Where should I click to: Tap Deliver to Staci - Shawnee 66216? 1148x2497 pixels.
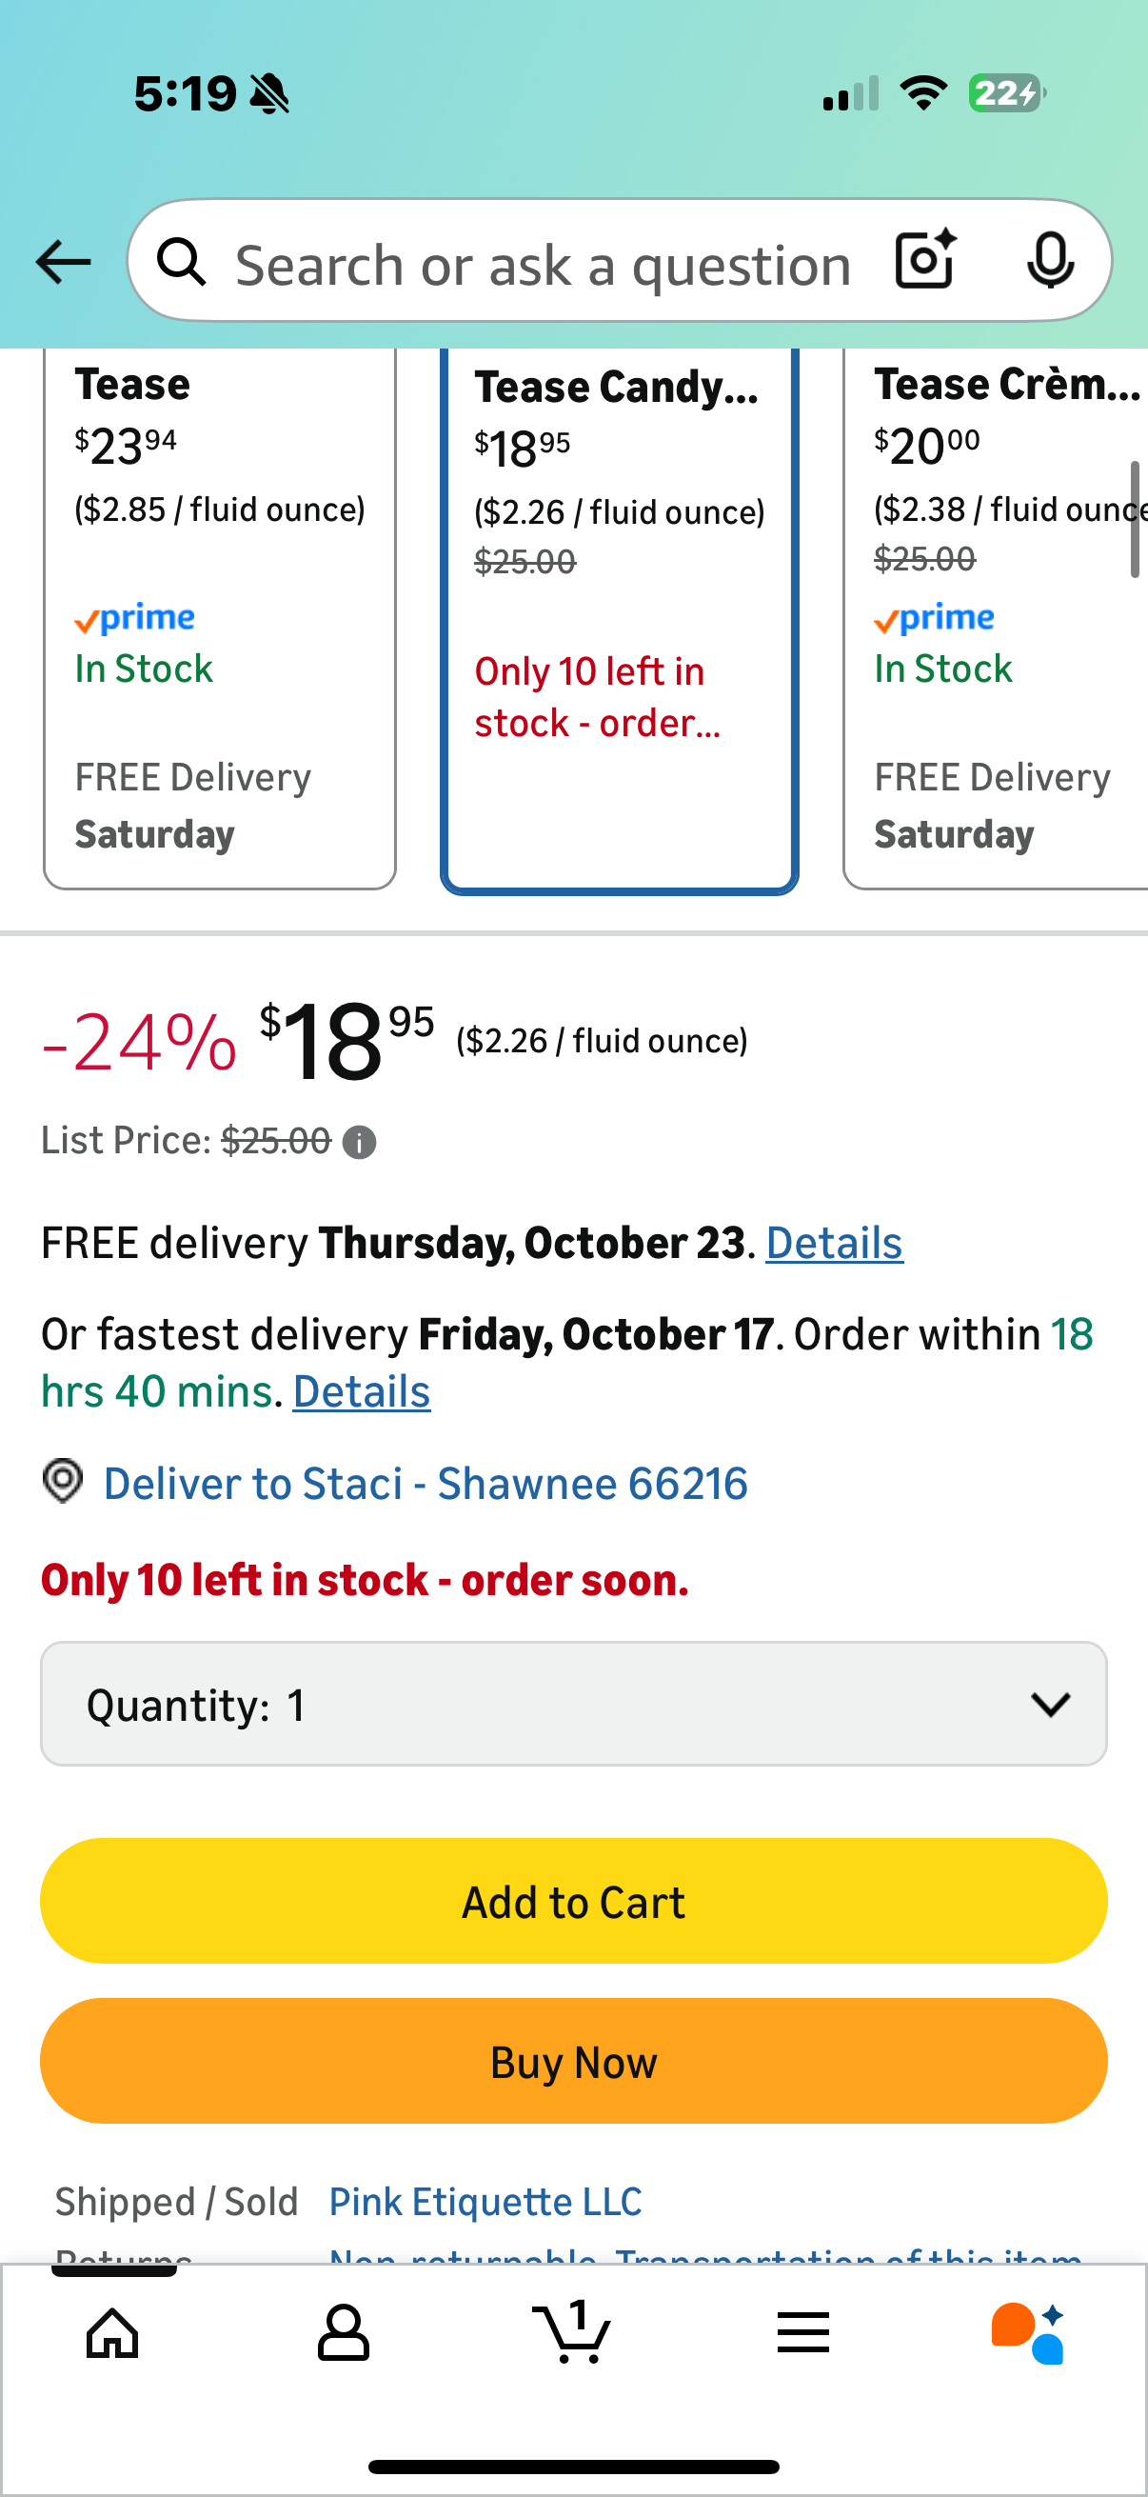pos(426,1484)
